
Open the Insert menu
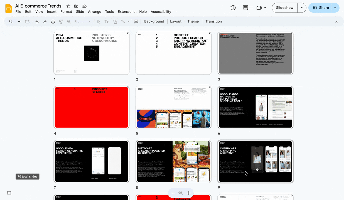click(52, 12)
